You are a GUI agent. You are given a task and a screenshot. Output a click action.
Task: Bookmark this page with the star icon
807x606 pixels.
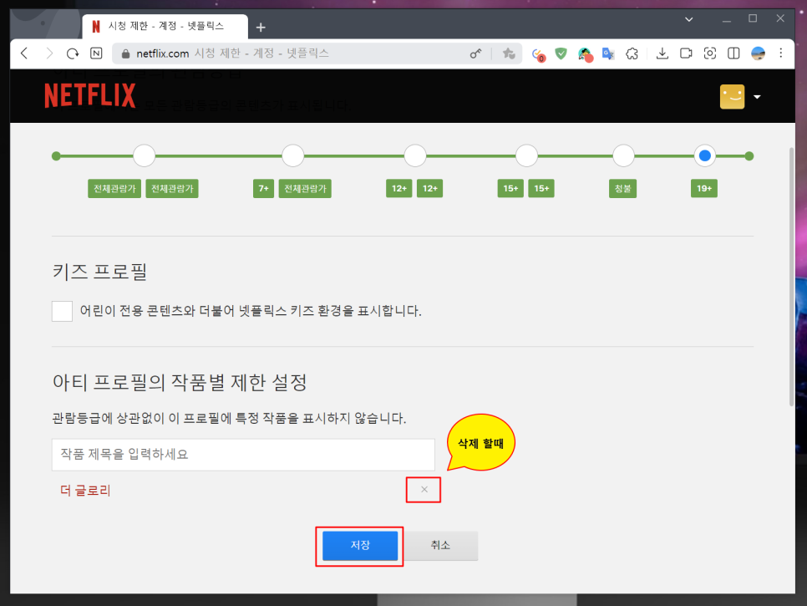click(509, 53)
